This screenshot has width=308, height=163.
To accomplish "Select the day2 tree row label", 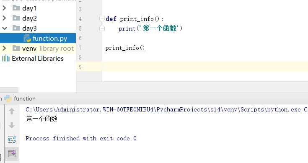I will coord(29,18).
